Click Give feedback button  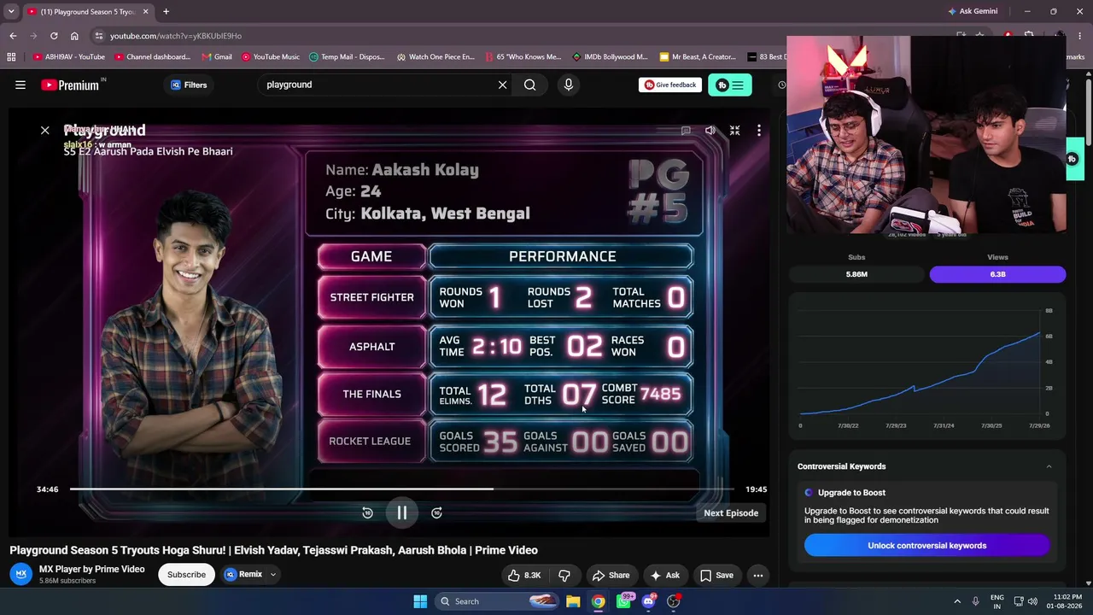[x=670, y=85]
